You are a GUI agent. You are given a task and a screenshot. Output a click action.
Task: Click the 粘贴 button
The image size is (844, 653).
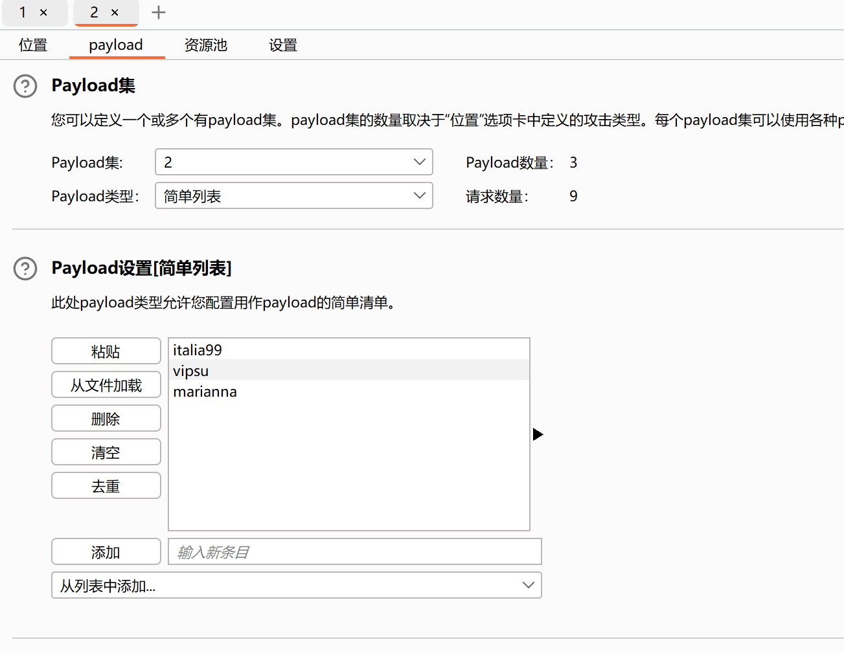pyautogui.click(x=106, y=351)
